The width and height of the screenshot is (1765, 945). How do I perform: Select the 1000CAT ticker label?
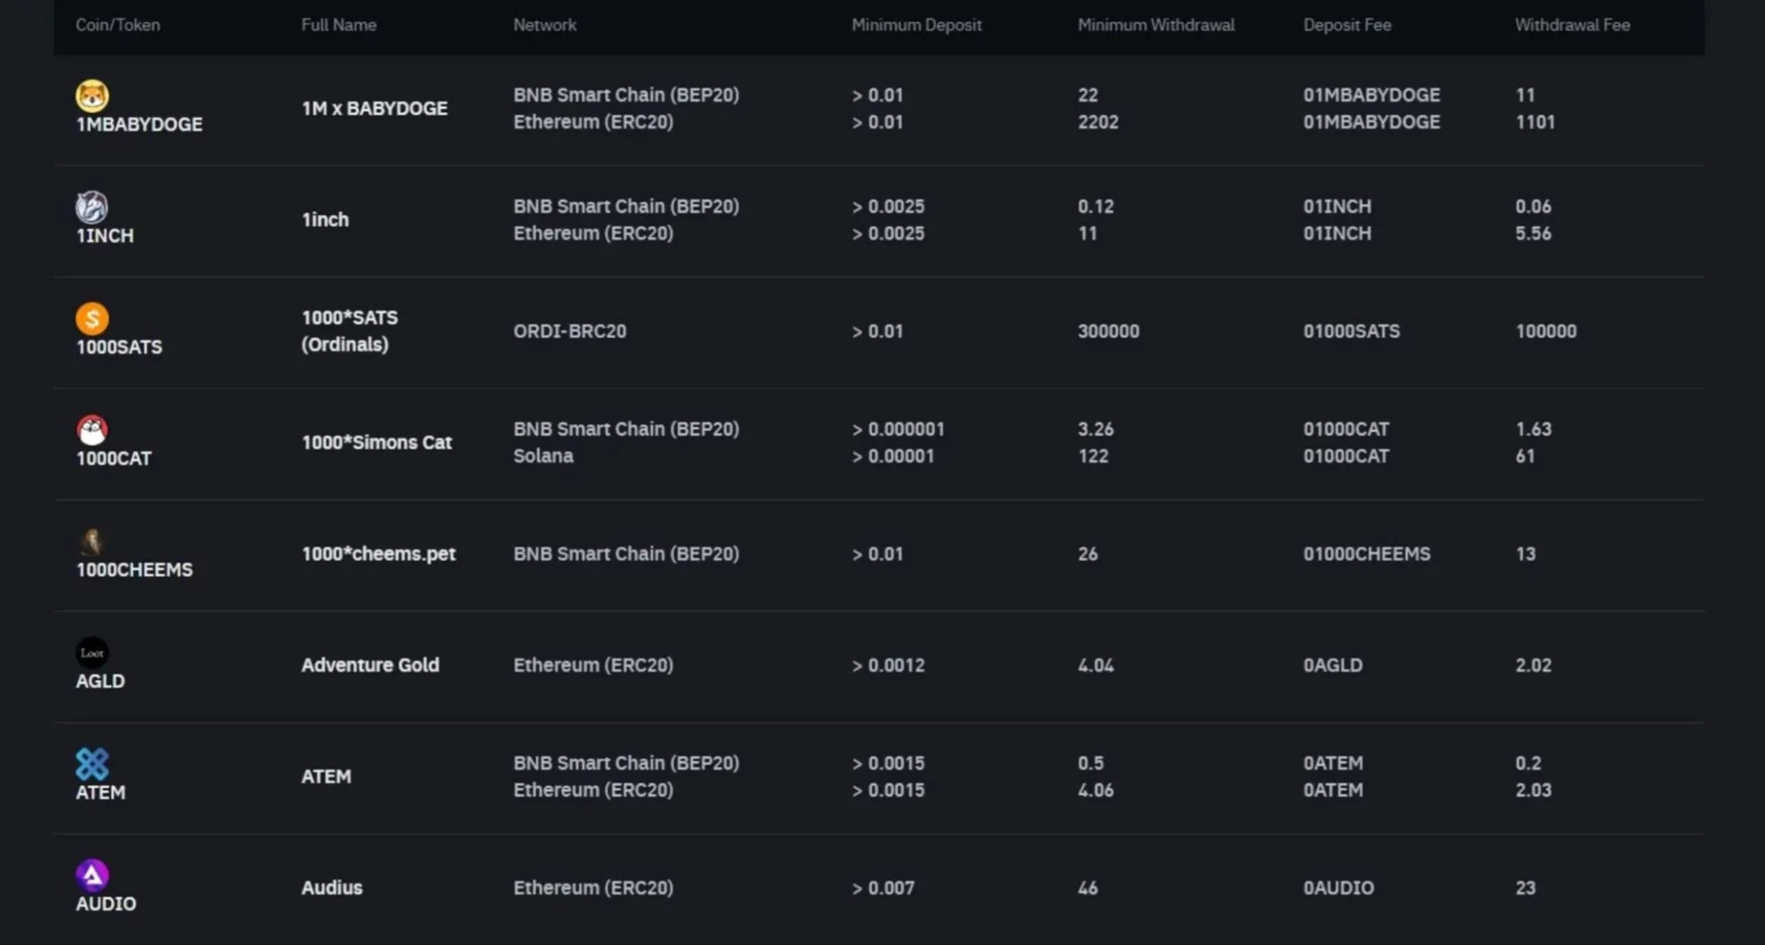pyautogui.click(x=113, y=458)
